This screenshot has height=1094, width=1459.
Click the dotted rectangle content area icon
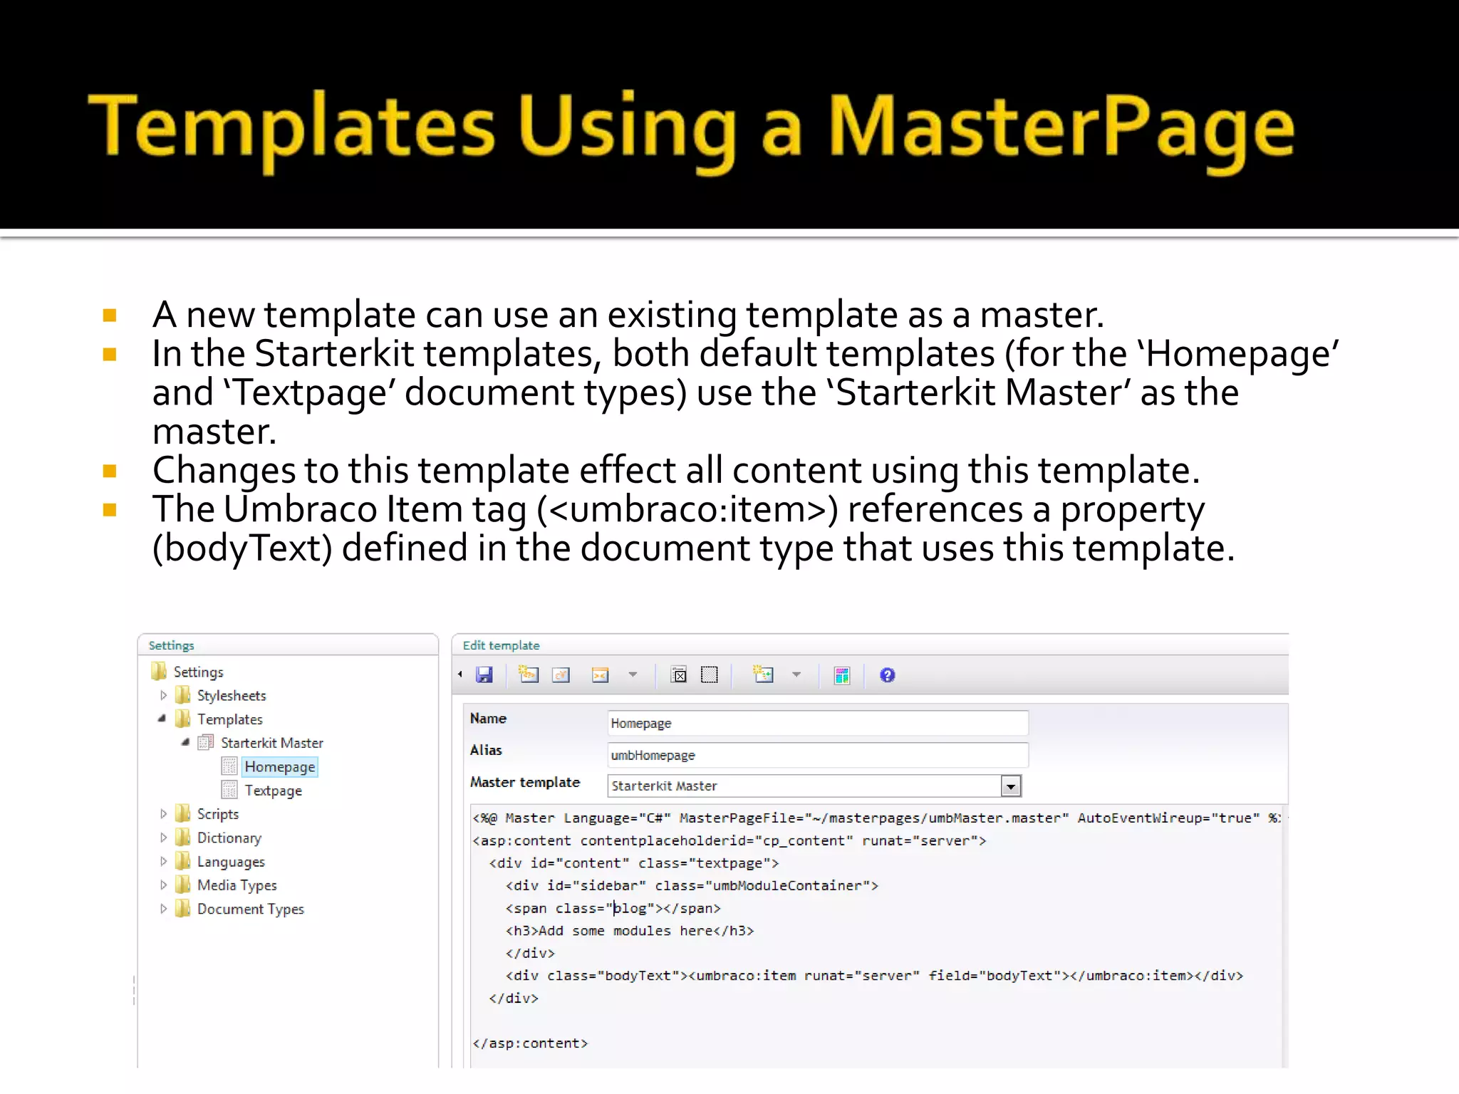coord(710,674)
